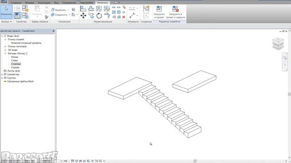Collapse the Виды (все) tree node
The image size is (291, 163).
click(2, 36)
